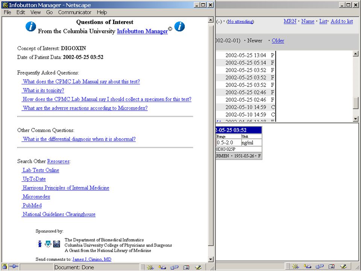The width and height of the screenshot is (361, 271).
Task: Click the James J. Cimino, MD contact link
Action: (92, 259)
